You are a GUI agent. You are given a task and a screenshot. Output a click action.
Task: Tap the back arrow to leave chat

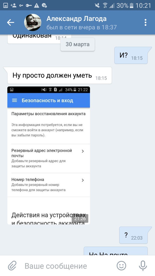pos(10,22)
